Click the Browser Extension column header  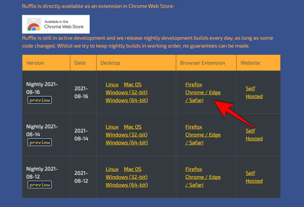206,63
